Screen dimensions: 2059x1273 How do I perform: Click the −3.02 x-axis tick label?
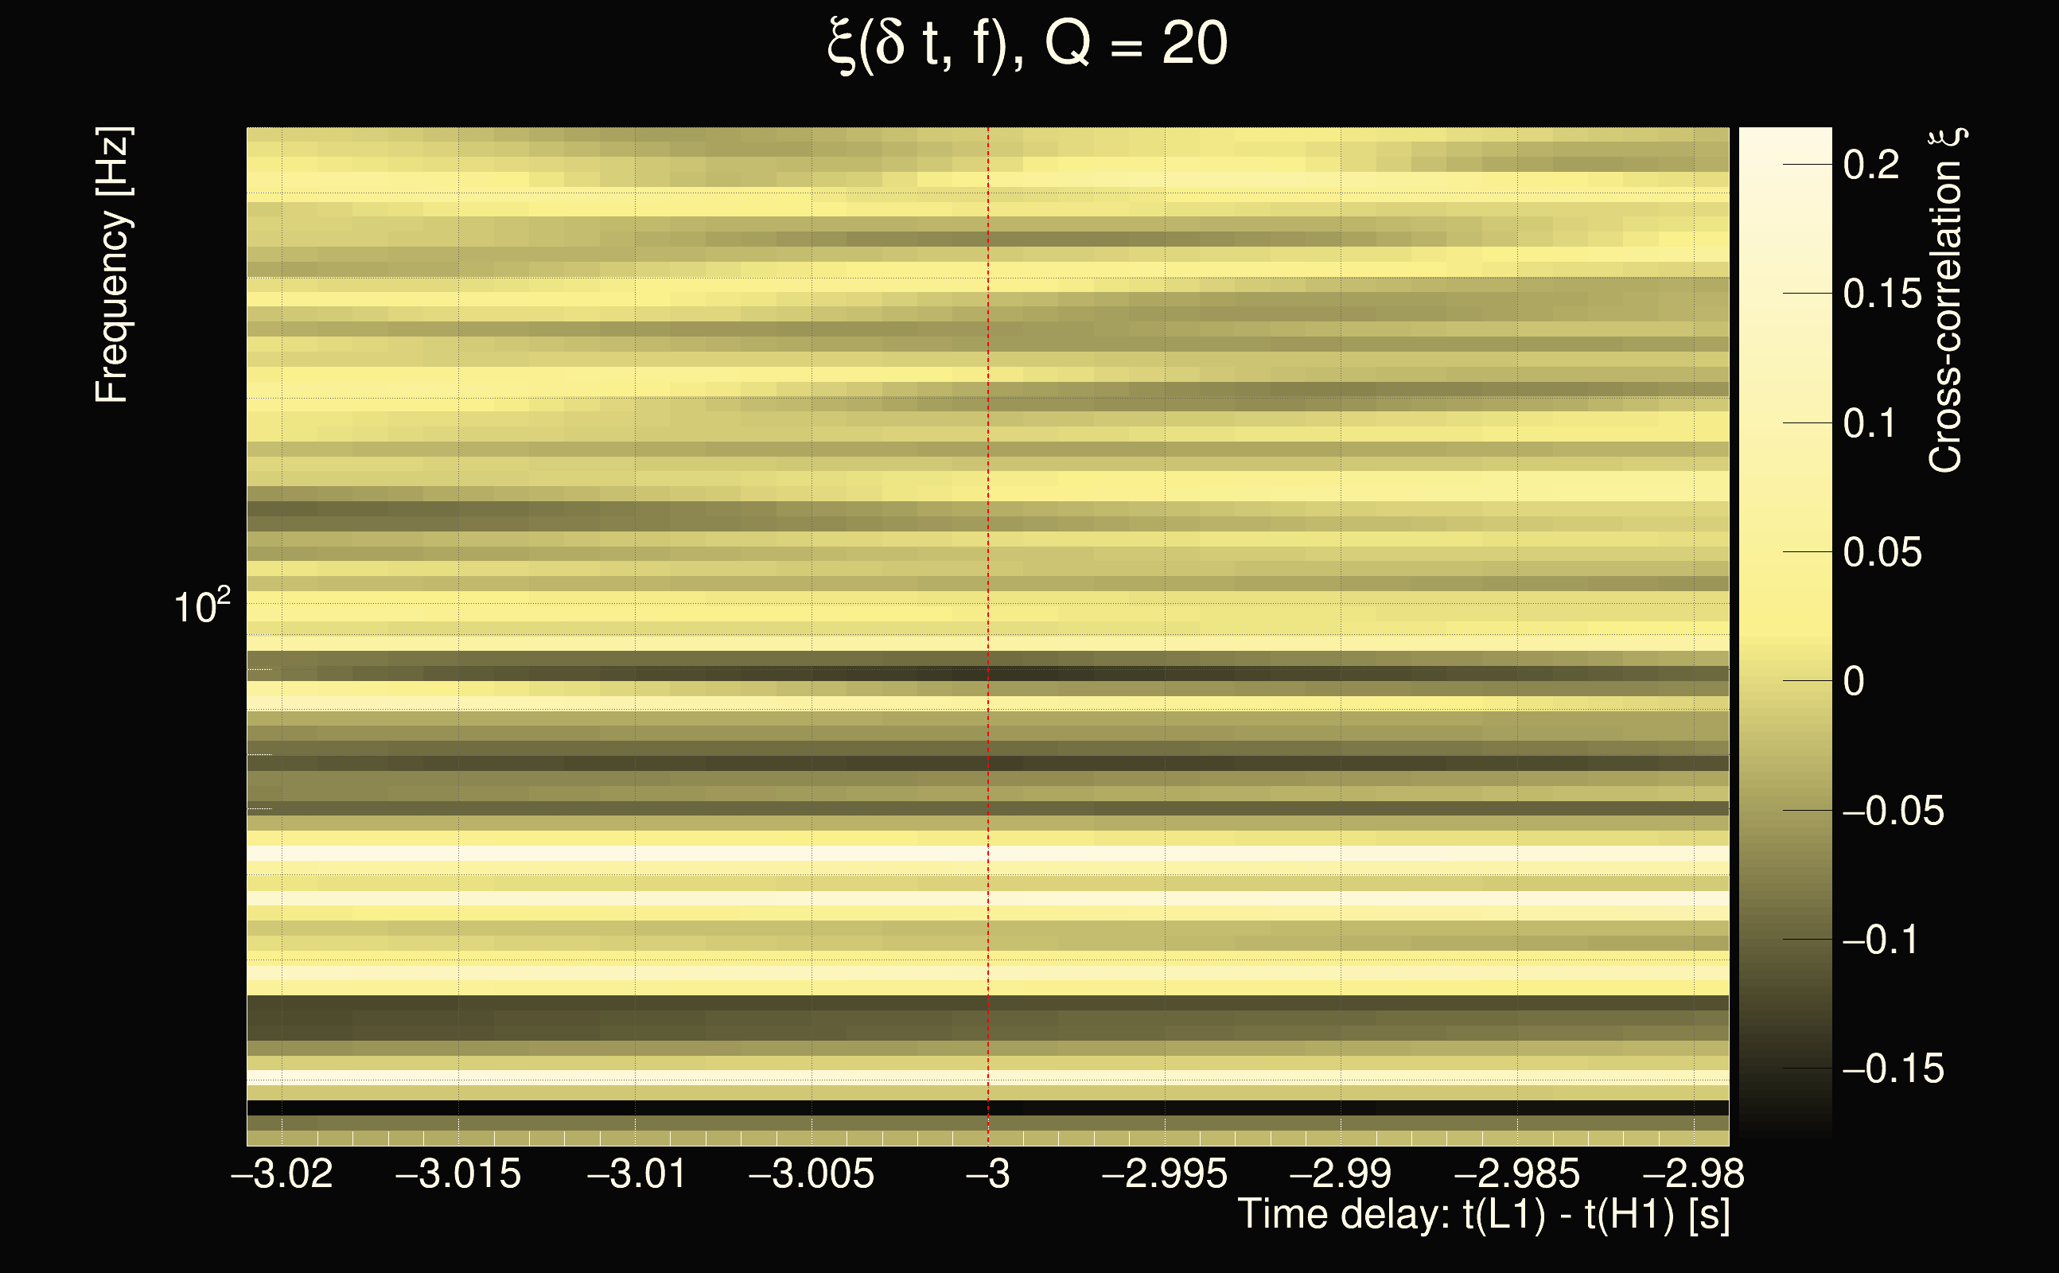(282, 1174)
